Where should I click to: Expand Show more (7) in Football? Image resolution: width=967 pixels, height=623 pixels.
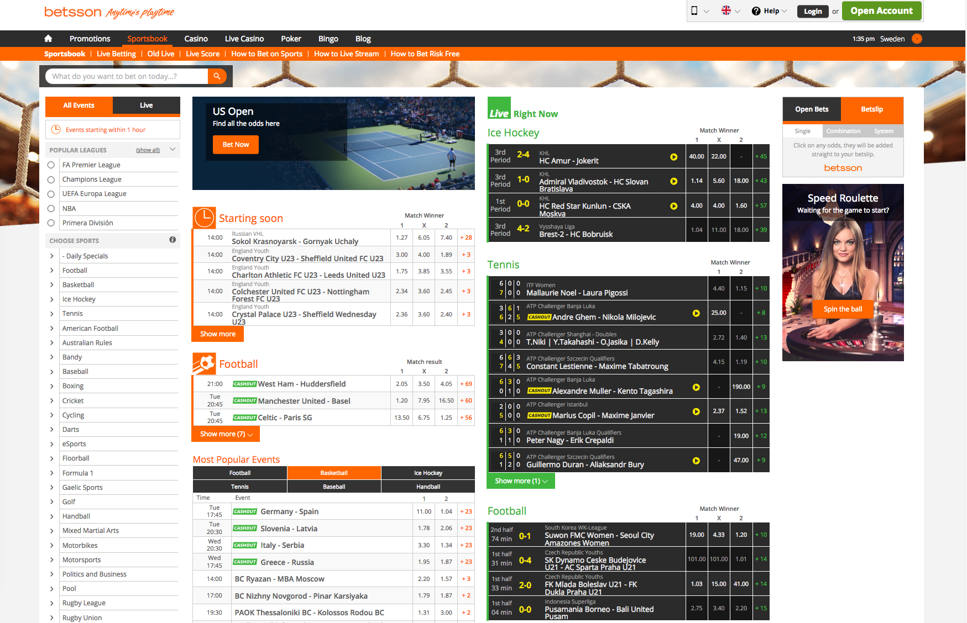(226, 434)
